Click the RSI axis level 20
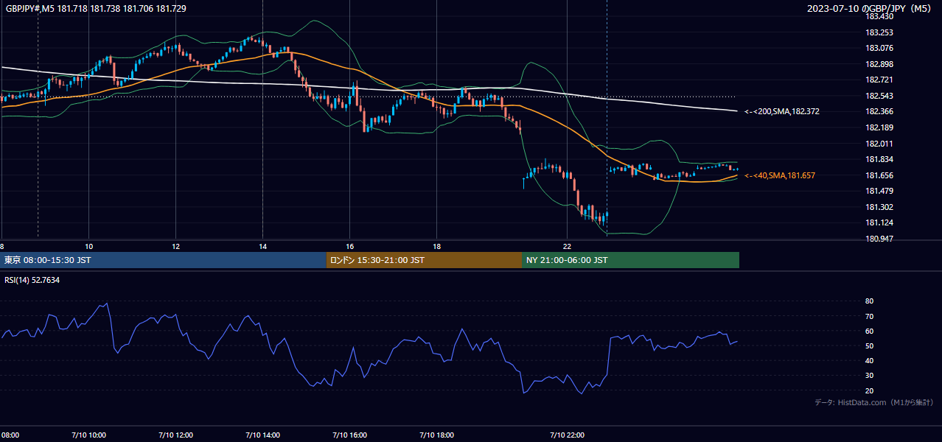Image resolution: width=942 pixels, height=442 pixels. (x=870, y=390)
